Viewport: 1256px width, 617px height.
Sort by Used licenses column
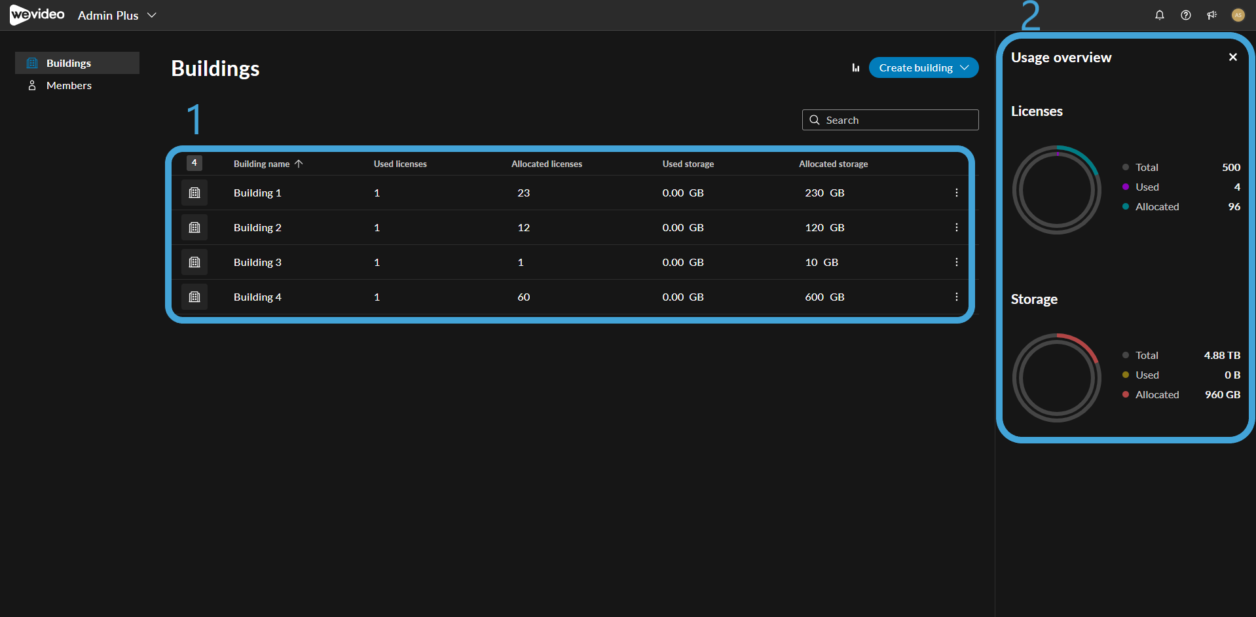click(400, 164)
